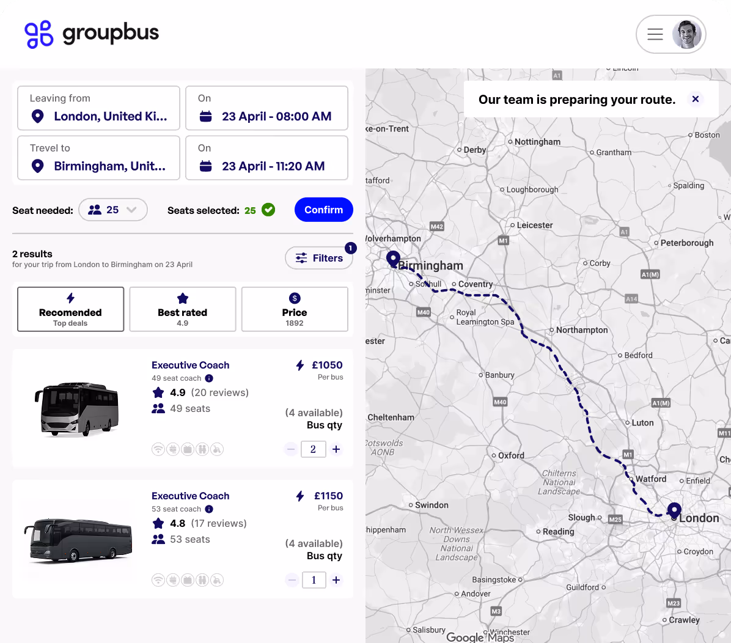
Task: Click WiFi amenity icon on £1050 coach
Action: click(x=158, y=449)
